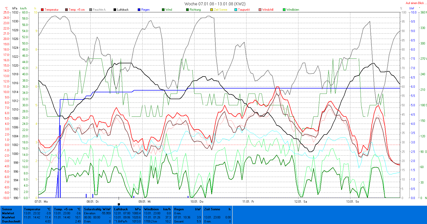Click the Windböen km/h column header
Screen dimensions: 427x224
point(157,209)
